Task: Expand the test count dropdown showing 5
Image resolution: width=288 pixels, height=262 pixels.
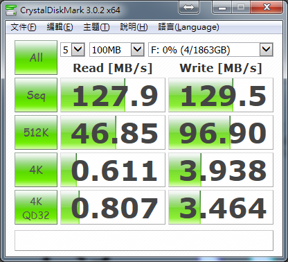Action: 78,49
